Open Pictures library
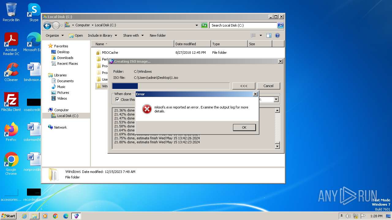The image size is (392, 220). tap(63, 93)
